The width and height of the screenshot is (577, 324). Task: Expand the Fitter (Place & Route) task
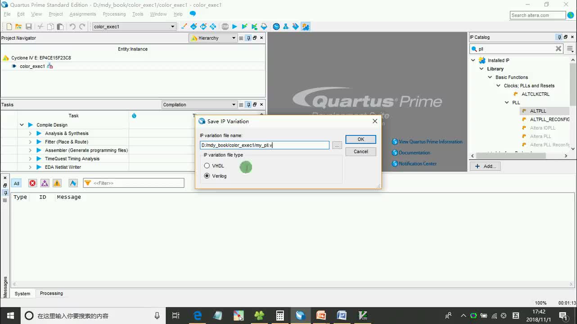point(30,142)
